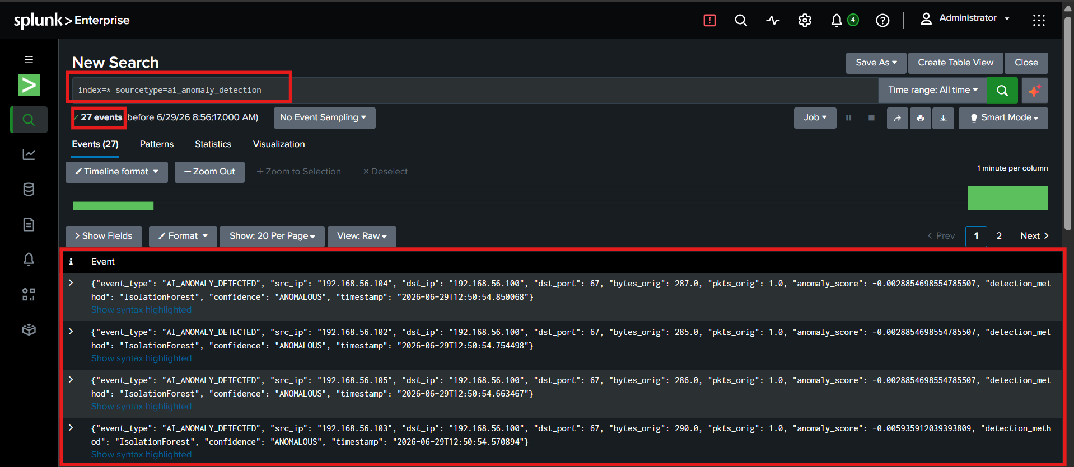Click the small green timeline bar
The image size is (1074, 467).
click(113, 206)
